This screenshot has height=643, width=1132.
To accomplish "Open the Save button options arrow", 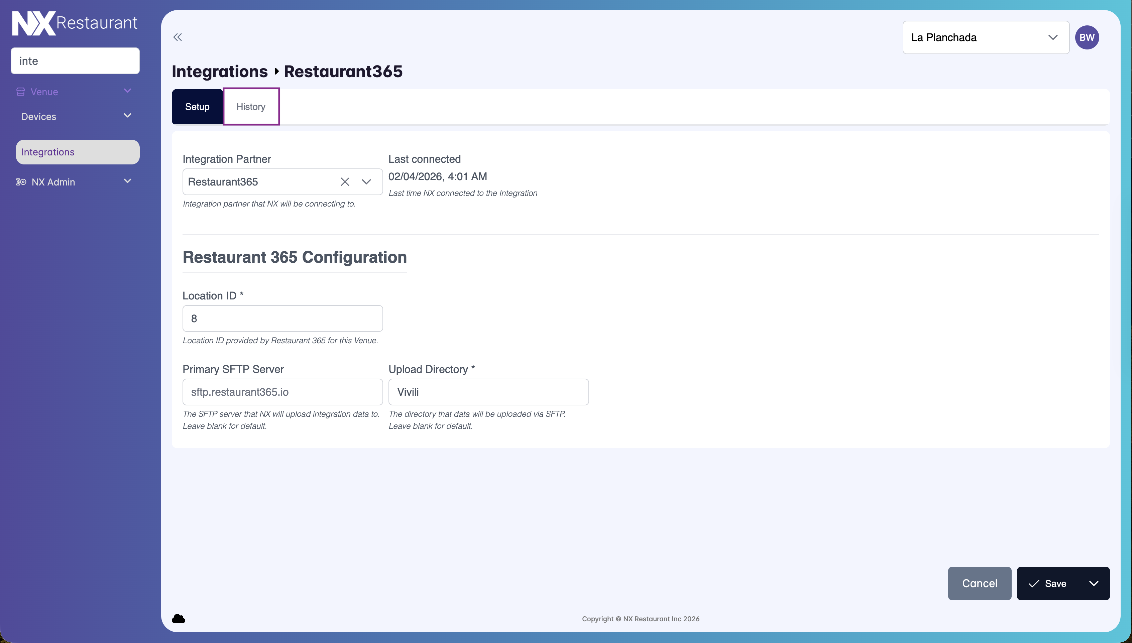I will (x=1094, y=584).
